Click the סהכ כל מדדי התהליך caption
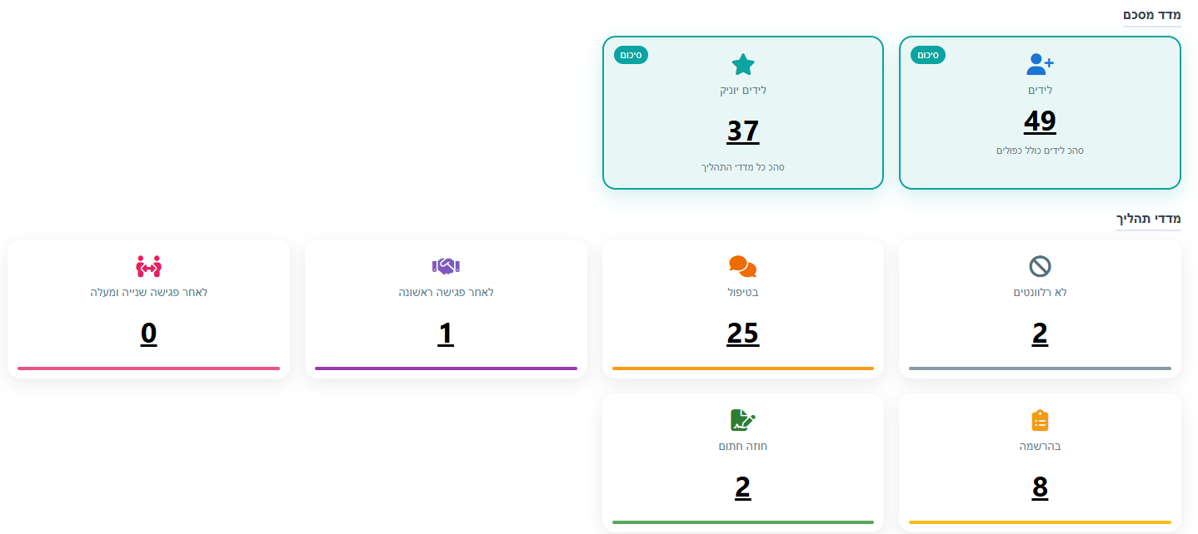The width and height of the screenshot is (1198, 534). pos(742,166)
